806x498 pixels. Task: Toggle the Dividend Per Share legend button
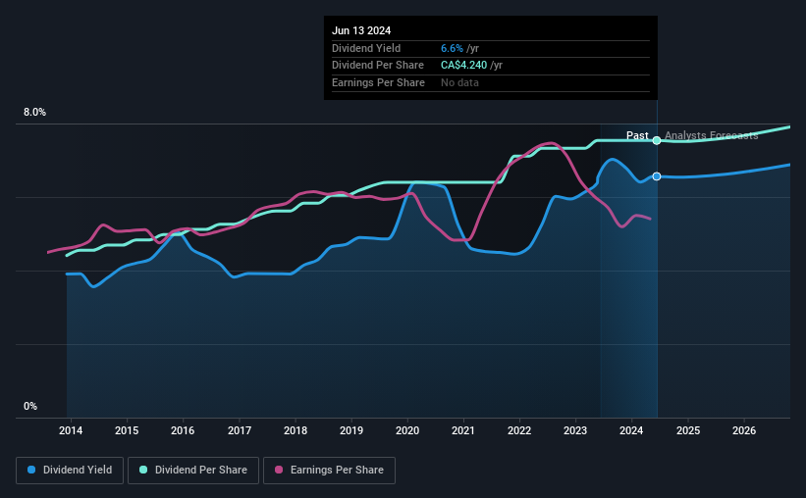(x=193, y=471)
